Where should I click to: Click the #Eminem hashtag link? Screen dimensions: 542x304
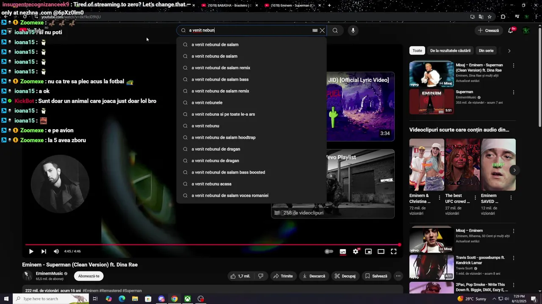point(91,291)
